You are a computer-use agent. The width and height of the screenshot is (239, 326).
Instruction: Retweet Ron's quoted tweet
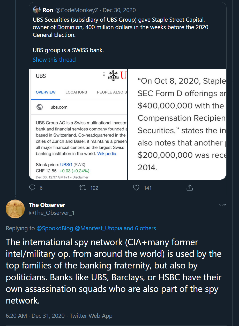[83, 188]
